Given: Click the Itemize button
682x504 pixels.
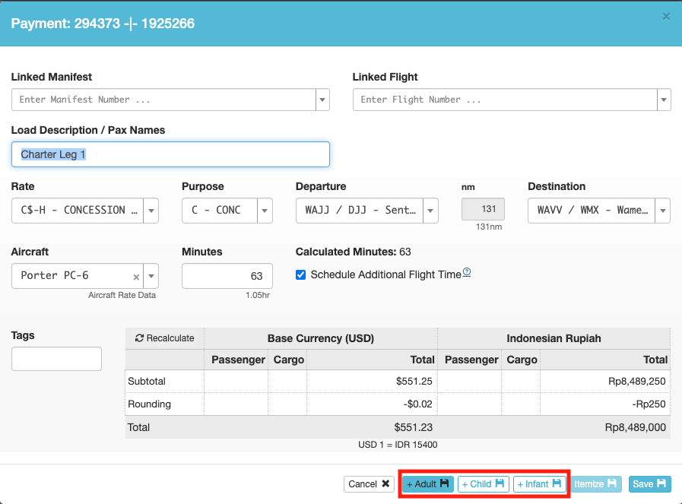Looking at the screenshot, I should pos(596,484).
